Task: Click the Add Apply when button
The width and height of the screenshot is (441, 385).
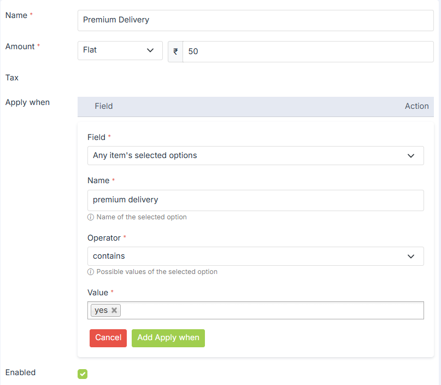Action: pos(168,338)
